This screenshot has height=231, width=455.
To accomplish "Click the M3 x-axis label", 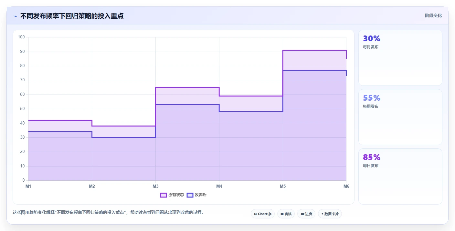I will pos(155,186).
